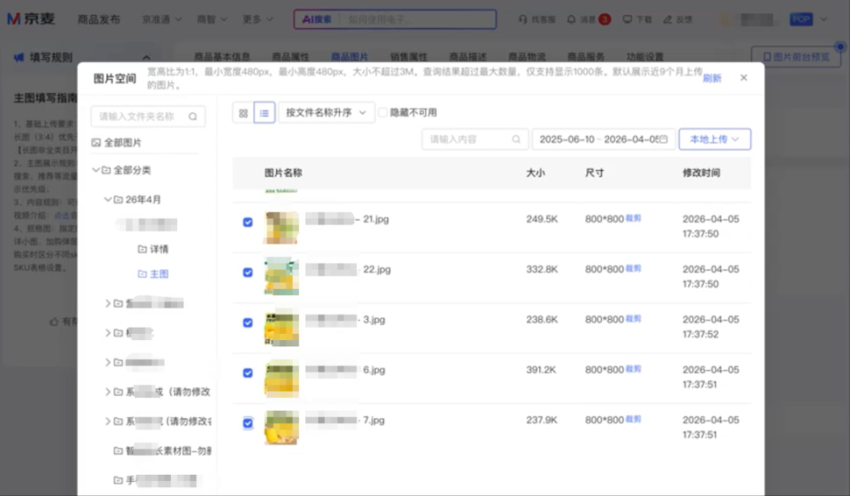Screen dimensions: 850x496
Task: Click calendar icon in date range
Action: point(663,139)
